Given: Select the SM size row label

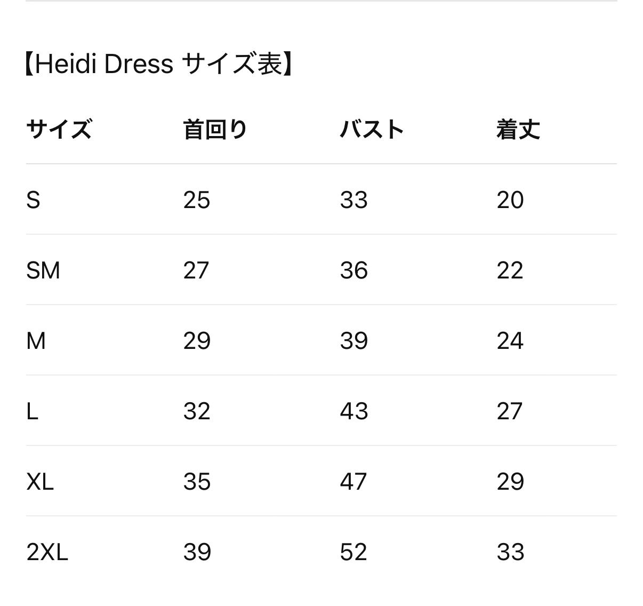Looking at the screenshot, I should point(43,270).
